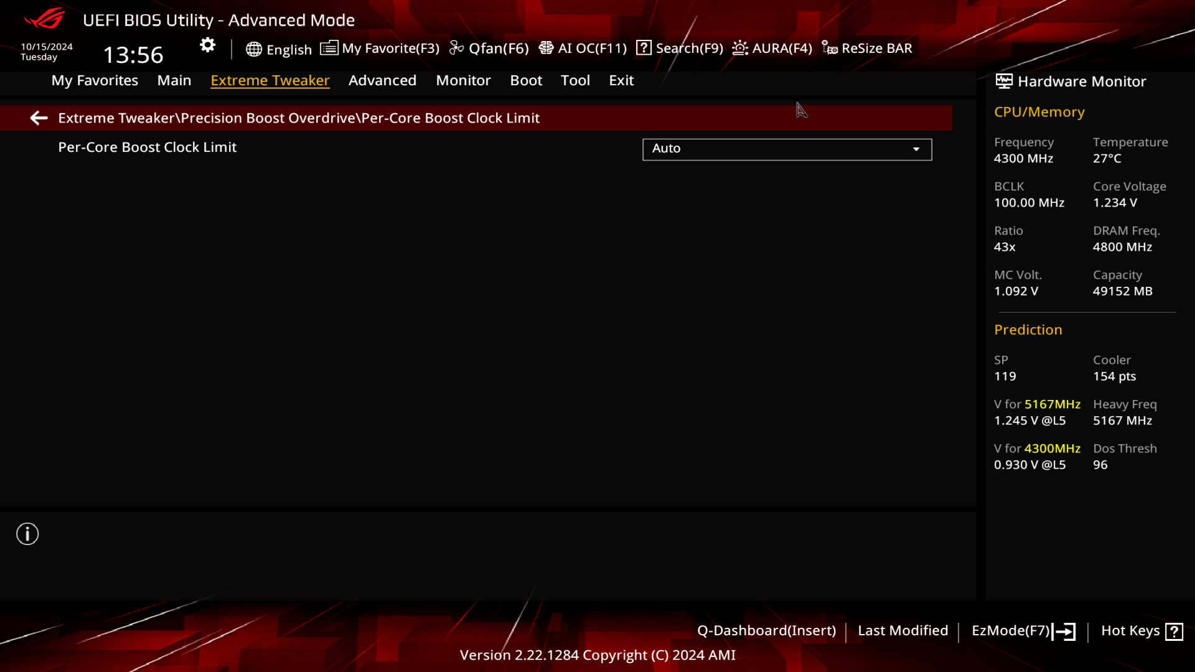Viewport: 1195px width, 672px height.
Task: Switch to Extreme Tweaker tab
Action: 270,80
